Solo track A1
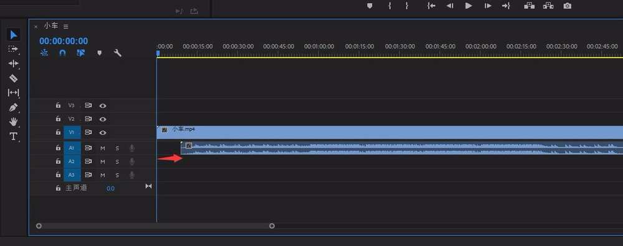623x246 pixels. point(117,148)
